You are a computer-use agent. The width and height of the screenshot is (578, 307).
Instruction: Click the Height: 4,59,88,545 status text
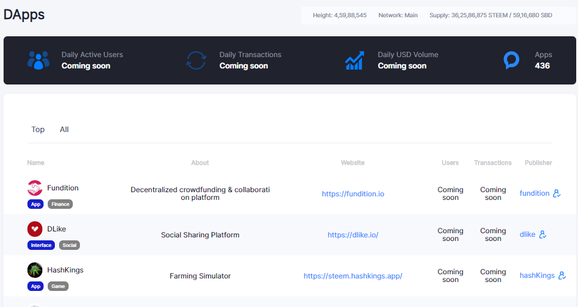click(x=340, y=15)
